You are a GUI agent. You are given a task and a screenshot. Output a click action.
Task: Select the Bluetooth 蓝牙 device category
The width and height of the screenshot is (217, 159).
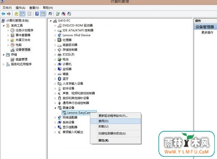click(66, 79)
